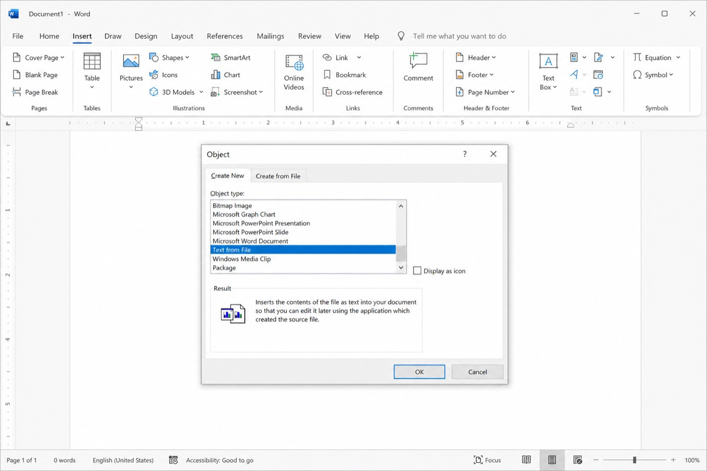The image size is (707, 471).
Task: Add a Bookmark
Action: point(344,75)
